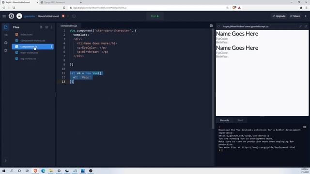
Task: Expand the repl name dropdown chevron
Action: point(68,16)
